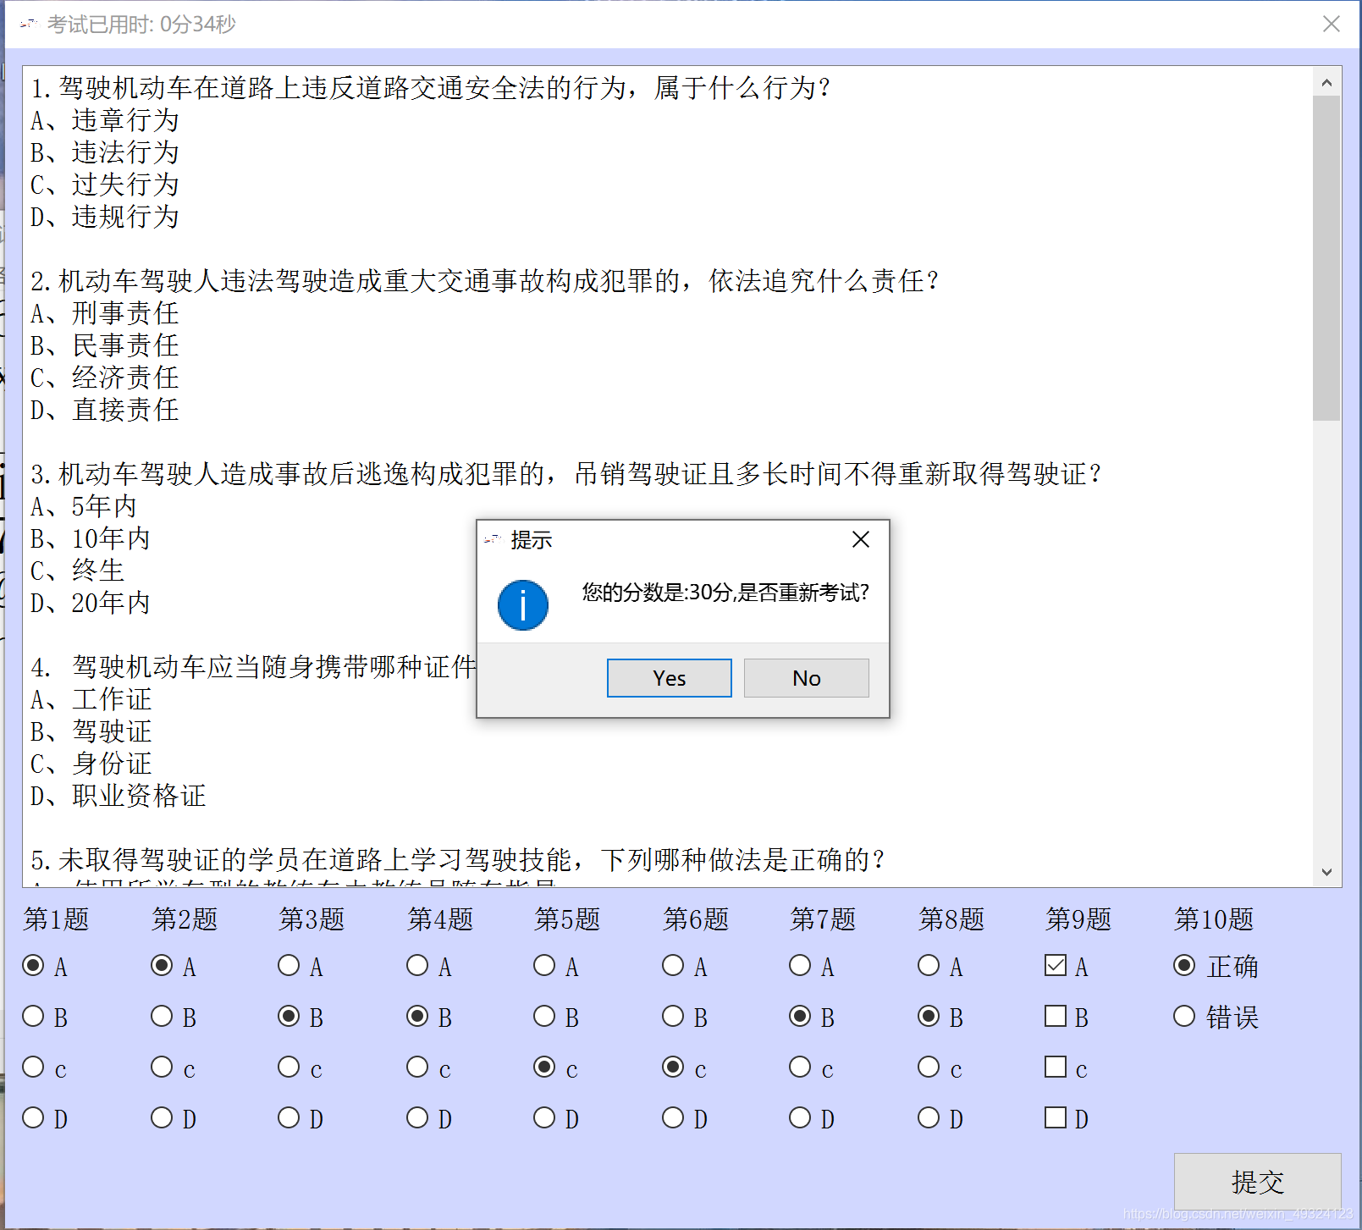Click the scrollbar down arrow in question panel

pos(1326,872)
